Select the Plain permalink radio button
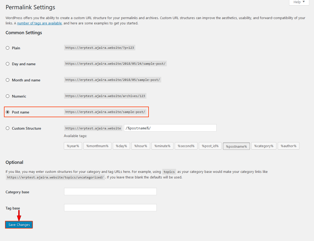 [8, 48]
